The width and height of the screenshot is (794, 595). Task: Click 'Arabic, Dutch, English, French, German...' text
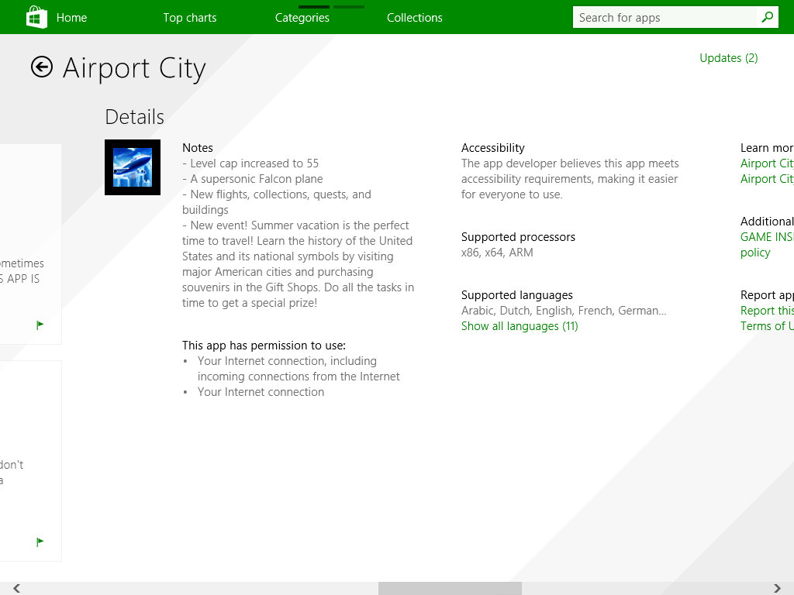pos(564,311)
